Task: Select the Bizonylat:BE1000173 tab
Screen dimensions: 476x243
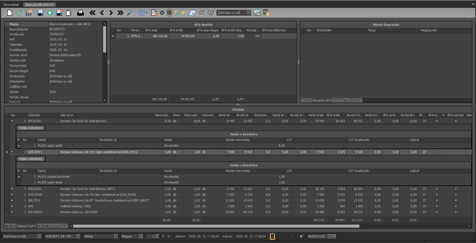Action: 40,5
